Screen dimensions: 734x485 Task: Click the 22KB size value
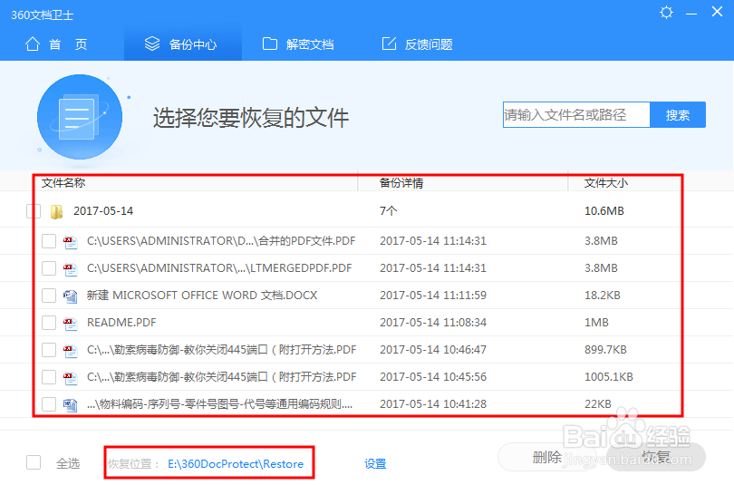click(x=597, y=404)
